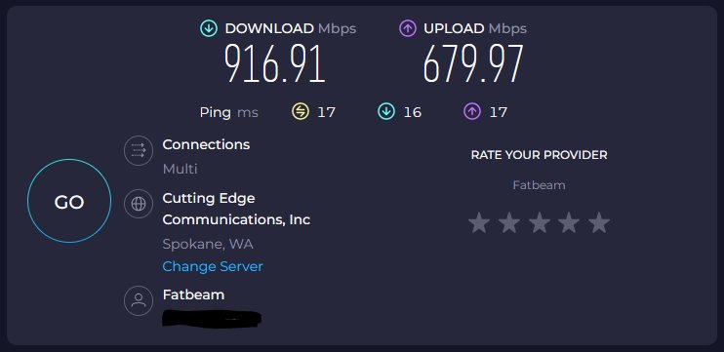
Task: Rate provider with the fifth star
Action: (599, 223)
